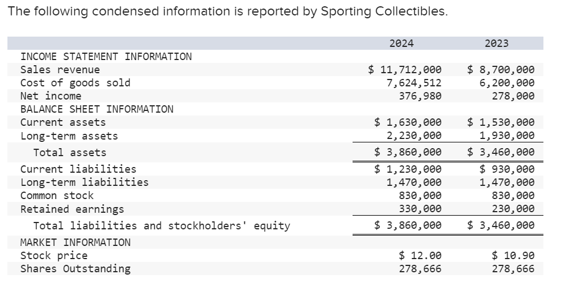The height and width of the screenshot is (294, 568).
Task: Click the 'Sales revenue' row label
Action: click(60, 70)
